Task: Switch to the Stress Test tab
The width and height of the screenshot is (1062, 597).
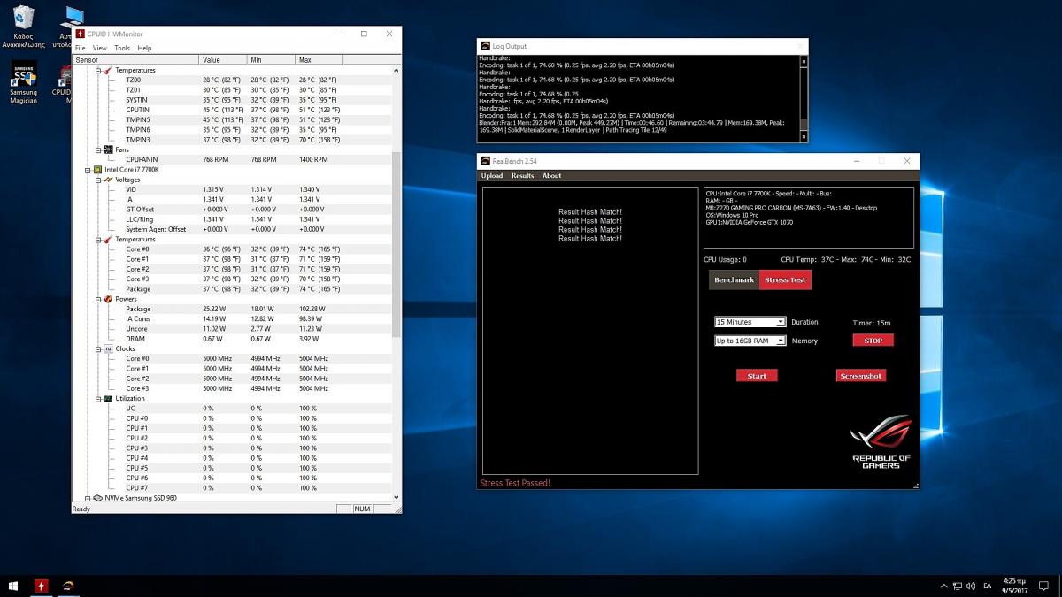Action: click(x=785, y=279)
